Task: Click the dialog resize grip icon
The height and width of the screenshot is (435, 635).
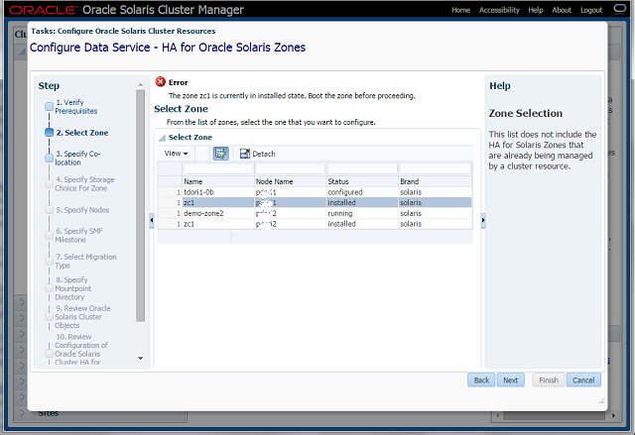Action: tap(601, 400)
